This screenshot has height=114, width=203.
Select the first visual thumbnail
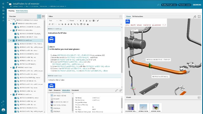pos(131,107)
